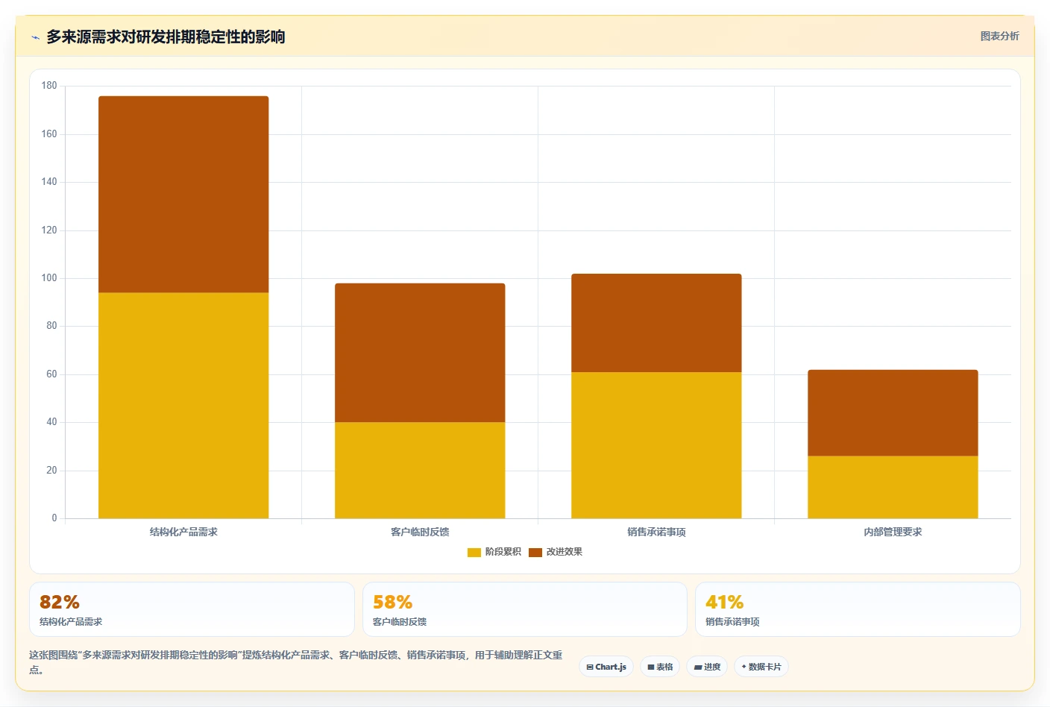
Task: Click the y-axis value 100
Action: click(x=49, y=278)
